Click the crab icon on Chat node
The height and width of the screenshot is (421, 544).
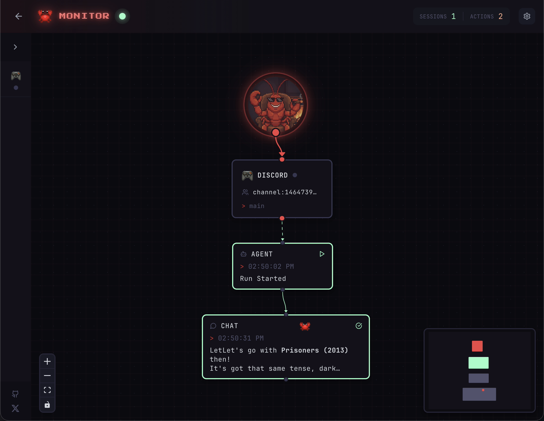(305, 326)
